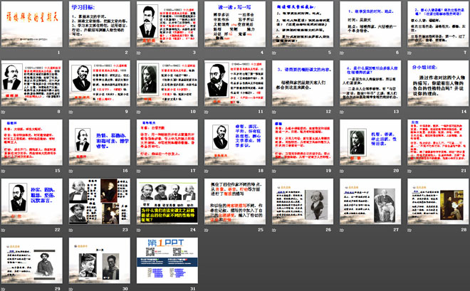Select slide 16 thumbnail
Viewport: 470px width, 291px height.
tap(100, 142)
